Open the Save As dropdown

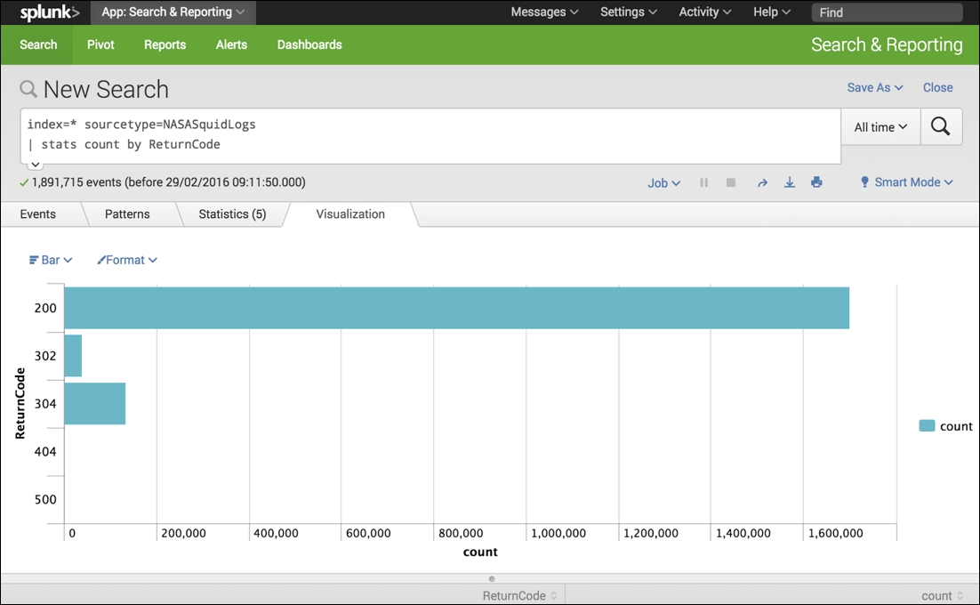coord(875,87)
